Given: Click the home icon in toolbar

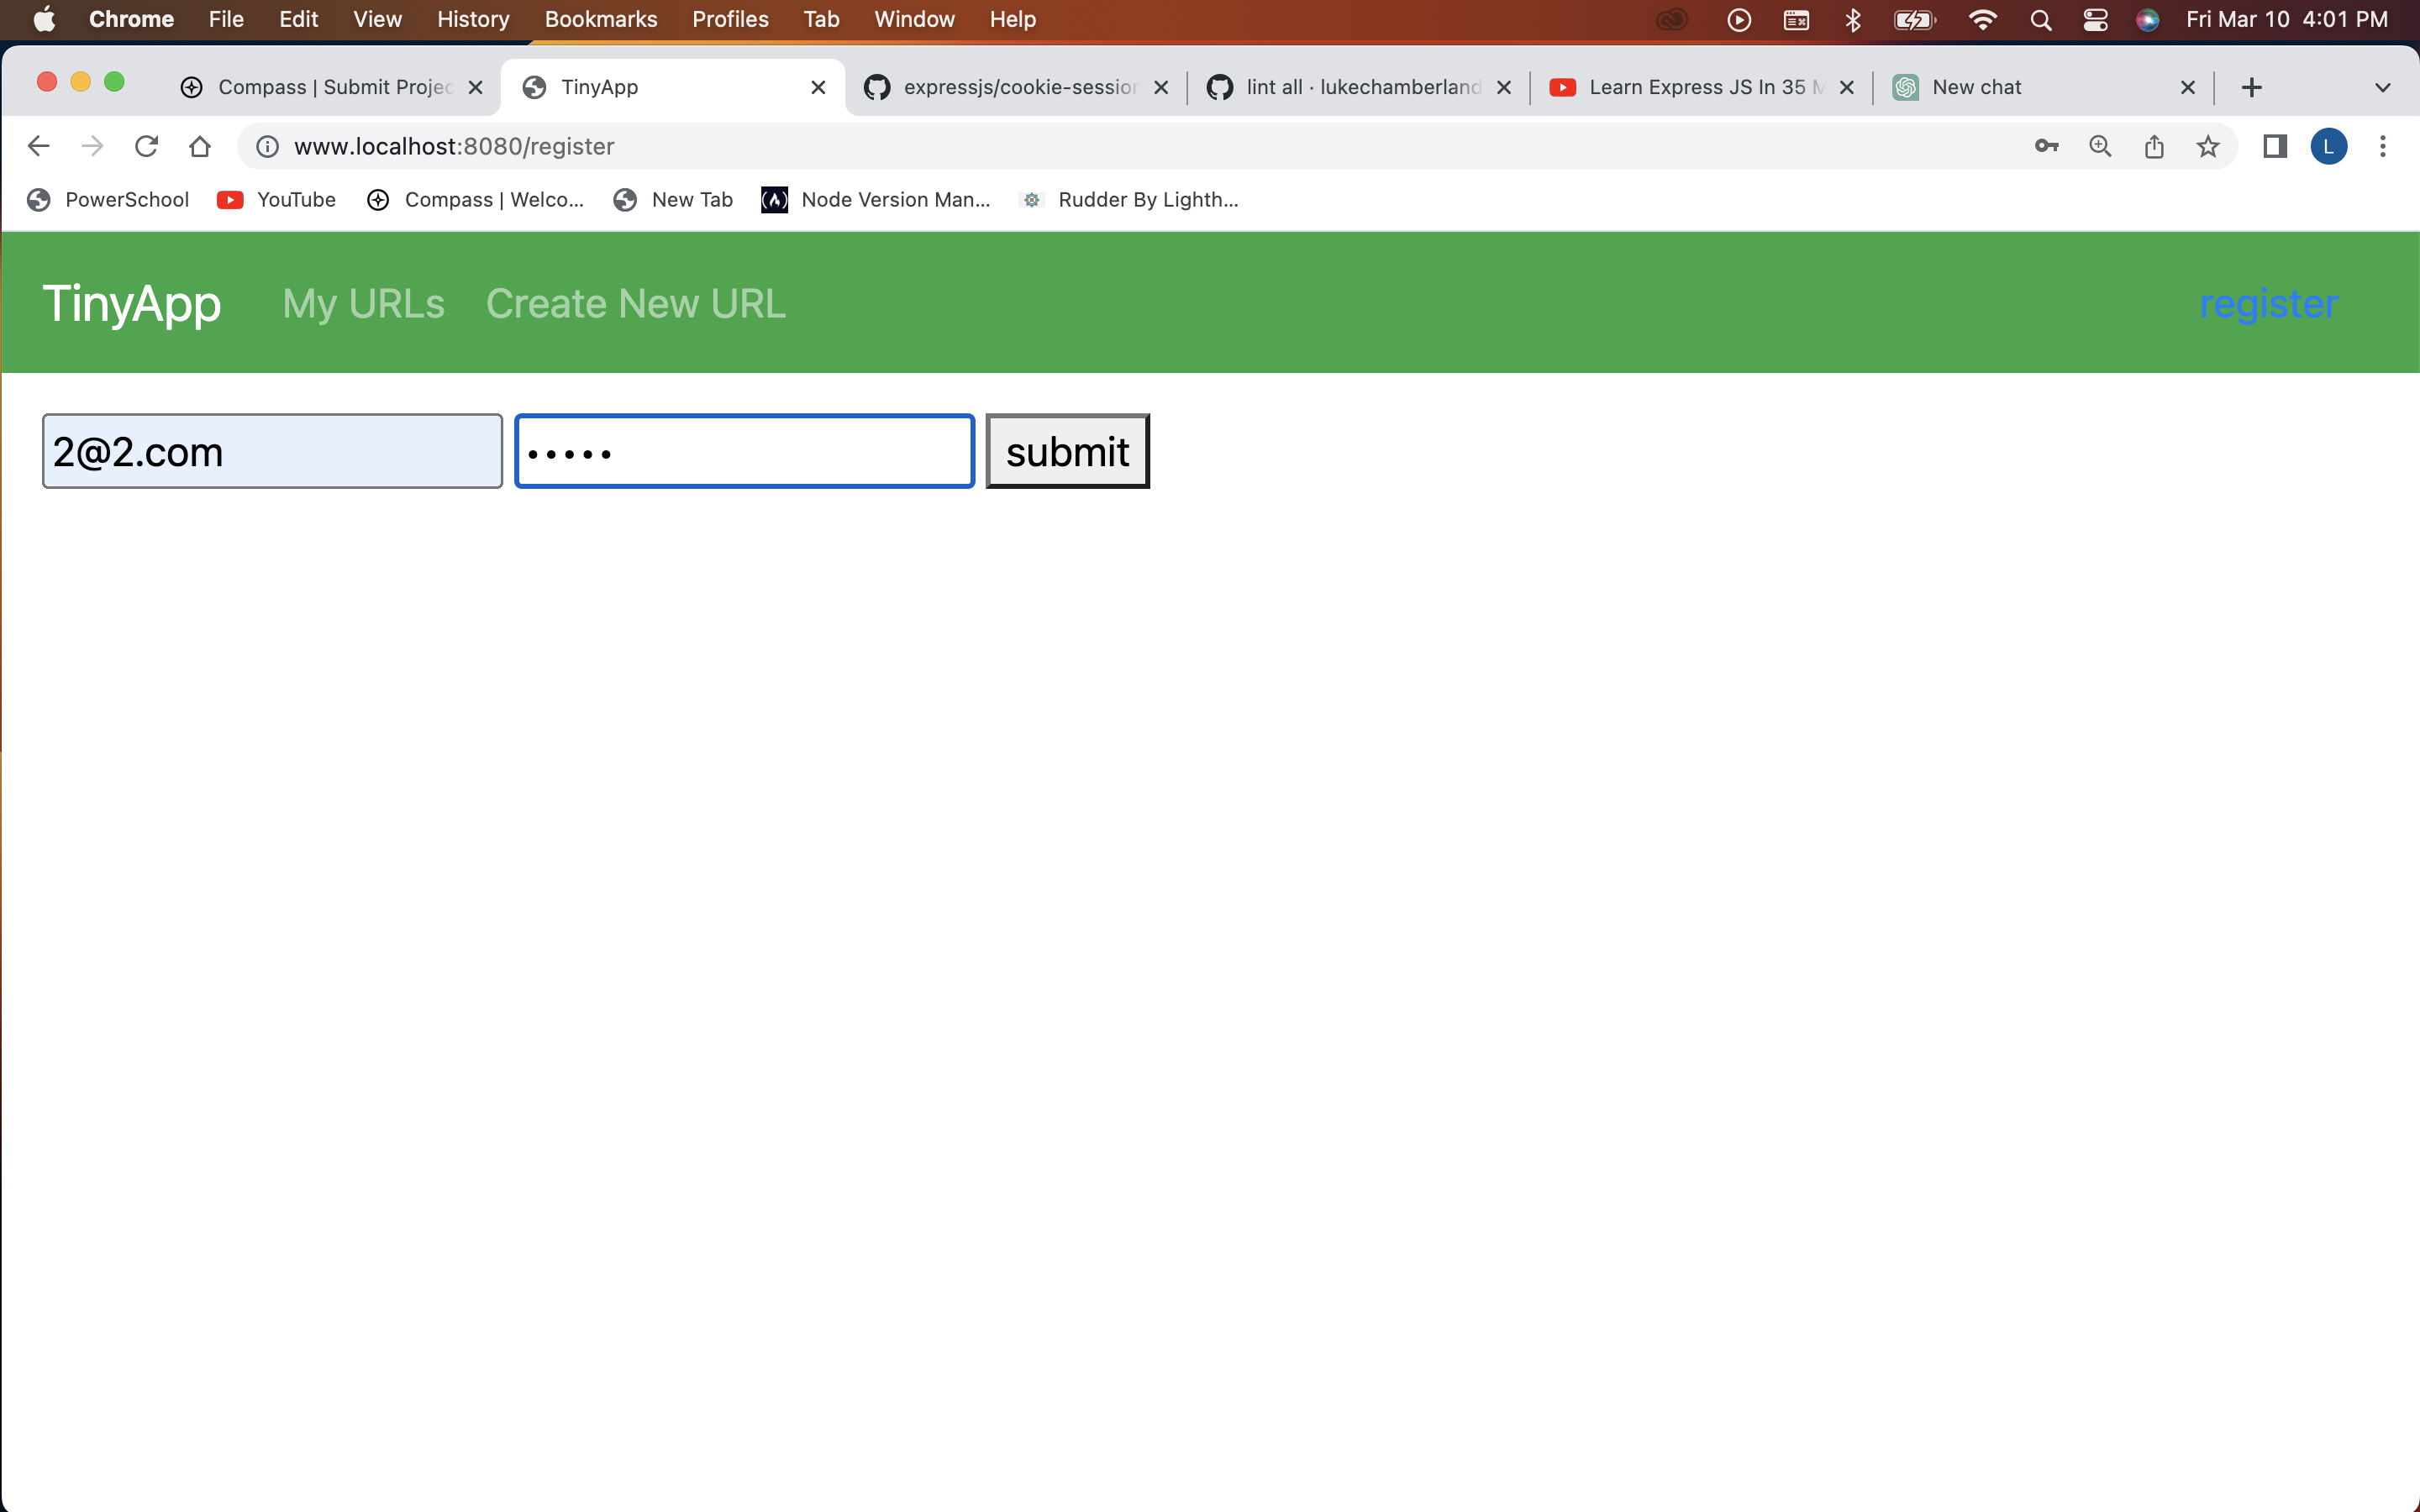Looking at the screenshot, I should click(x=200, y=146).
